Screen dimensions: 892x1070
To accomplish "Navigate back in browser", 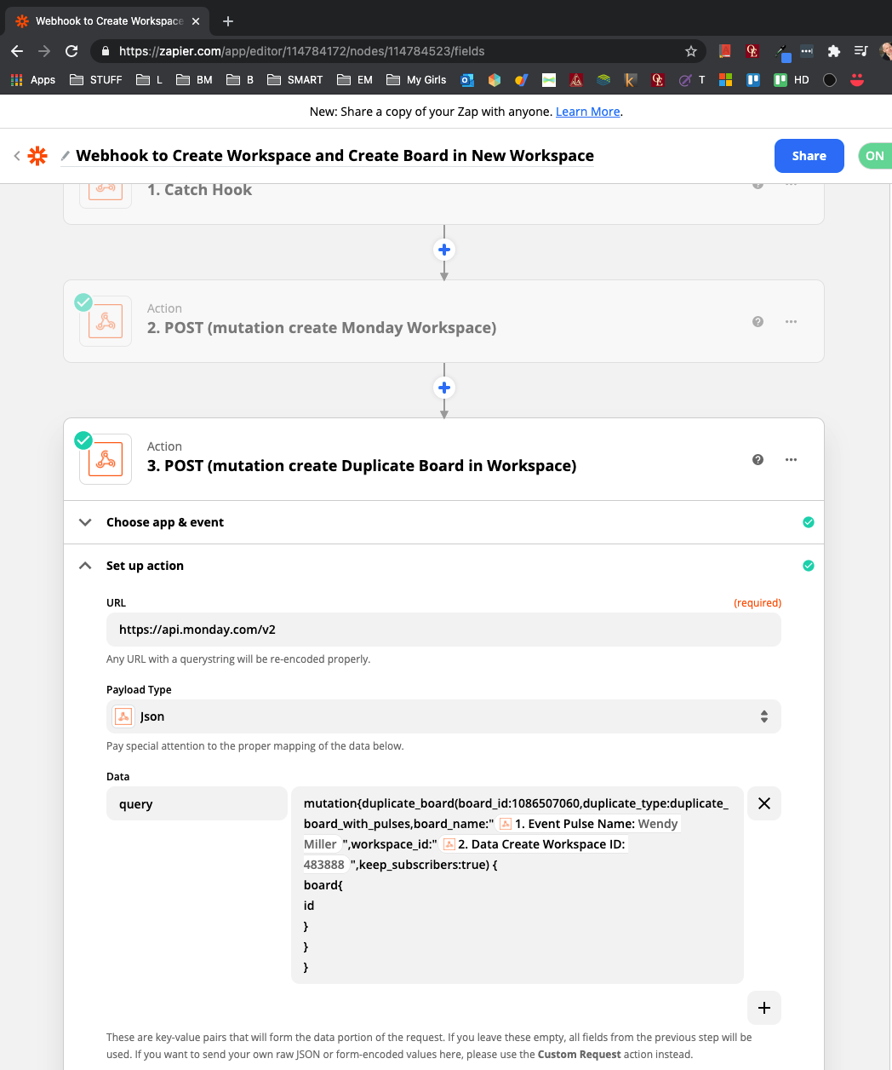I will point(17,51).
